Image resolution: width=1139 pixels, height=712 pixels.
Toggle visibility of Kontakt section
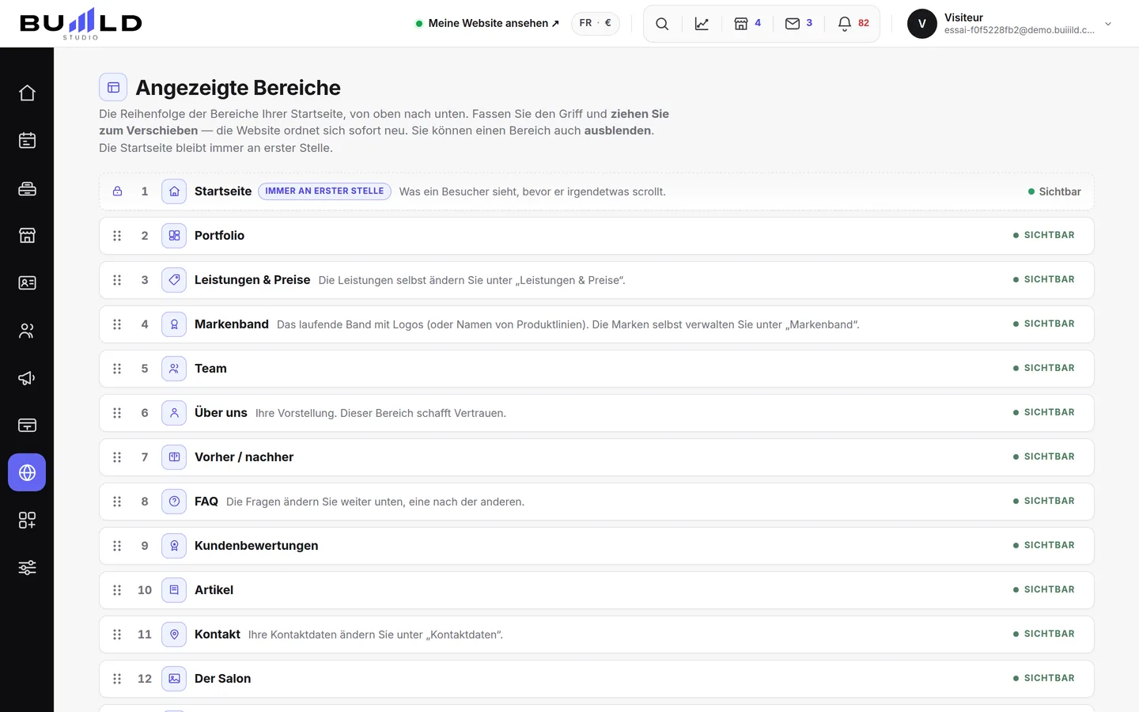[x=1044, y=634]
